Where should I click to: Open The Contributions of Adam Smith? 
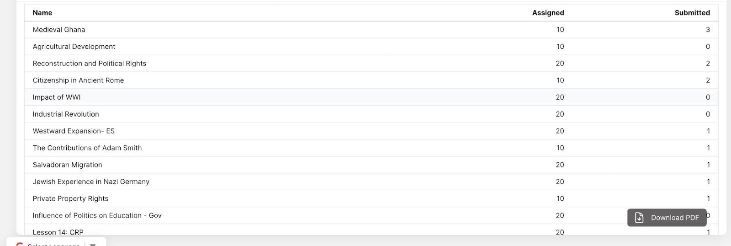[x=87, y=148]
